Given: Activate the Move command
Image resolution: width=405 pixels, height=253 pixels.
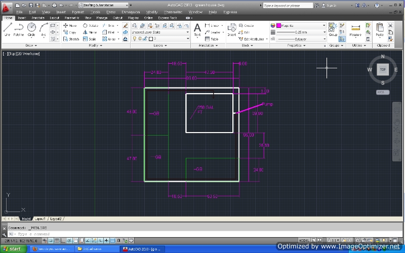Looking at the screenshot, I should point(70,25).
